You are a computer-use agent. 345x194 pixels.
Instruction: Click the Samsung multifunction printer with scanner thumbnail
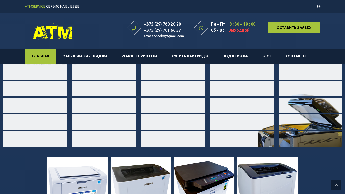204,176
